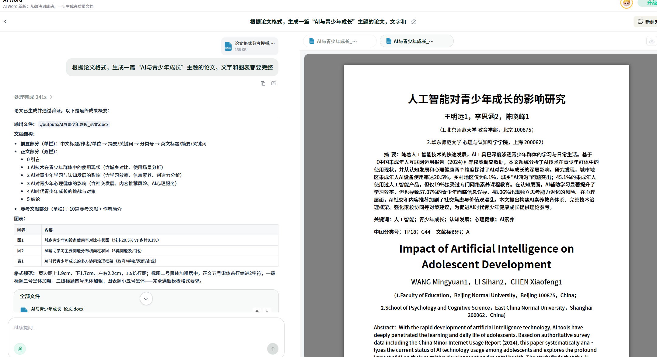Screen dimensions: 657x357
Task: Start a new chat with 新建 button
Action: 646,22
